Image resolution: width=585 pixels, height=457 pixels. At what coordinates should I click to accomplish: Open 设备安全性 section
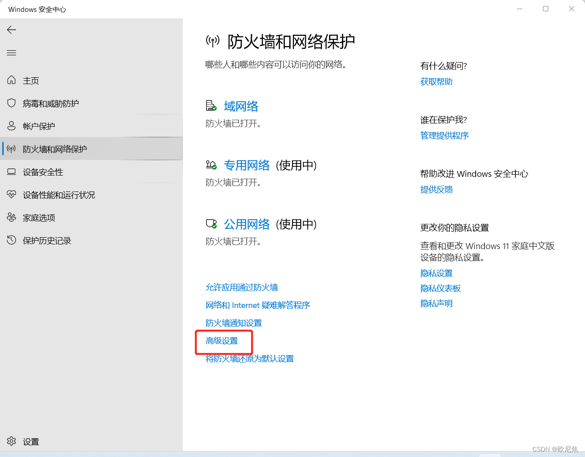(91, 172)
